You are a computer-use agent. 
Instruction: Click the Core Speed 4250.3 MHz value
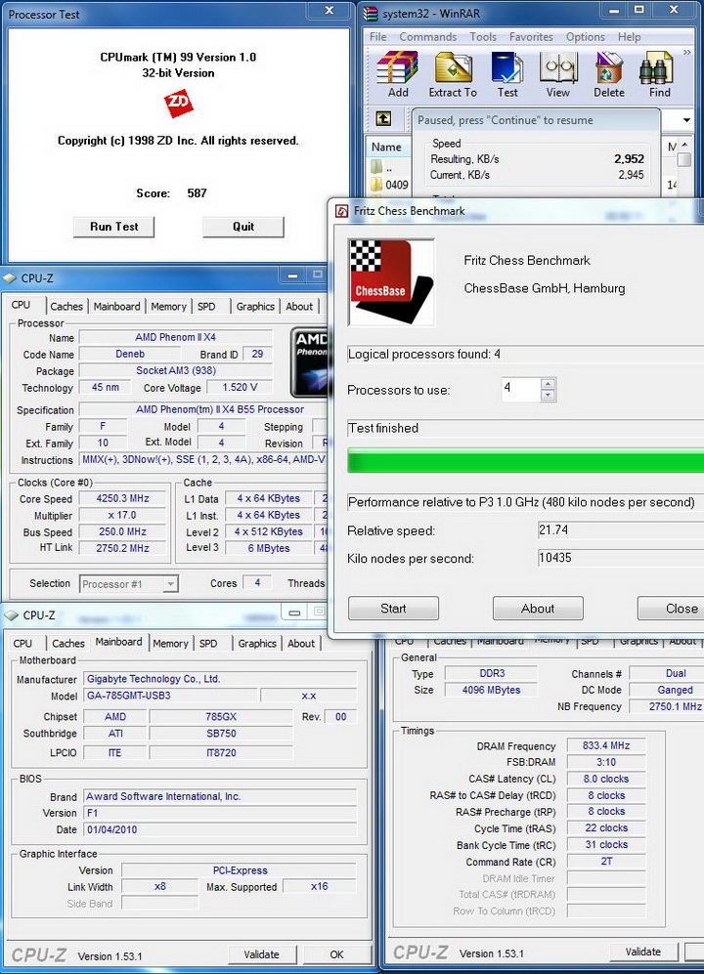[x=122, y=498]
